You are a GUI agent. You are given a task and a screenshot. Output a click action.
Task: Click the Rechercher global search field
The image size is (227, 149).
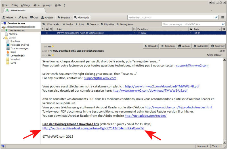[x=171, y=17]
